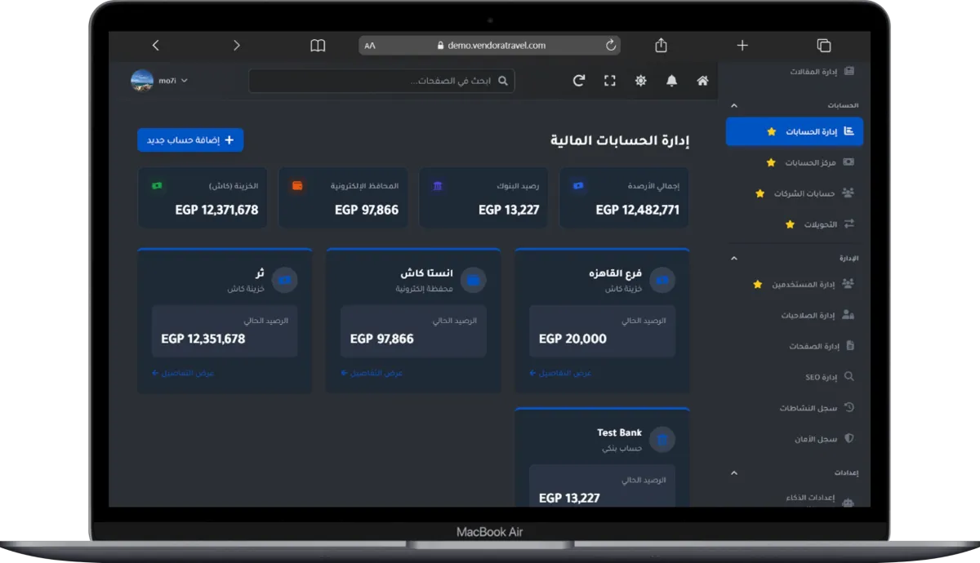Open Safari bookmarks book icon
The image size is (980, 563).
click(318, 46)
